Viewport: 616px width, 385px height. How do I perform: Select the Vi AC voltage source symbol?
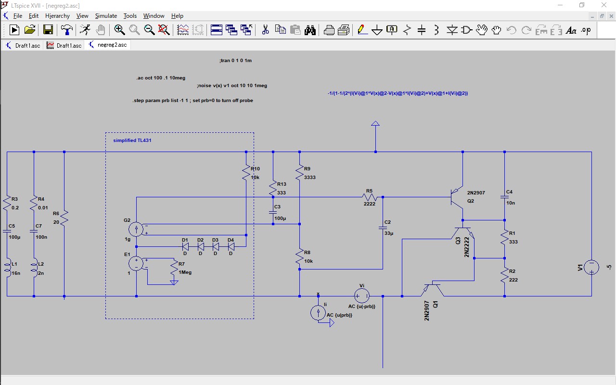point(362,296)
